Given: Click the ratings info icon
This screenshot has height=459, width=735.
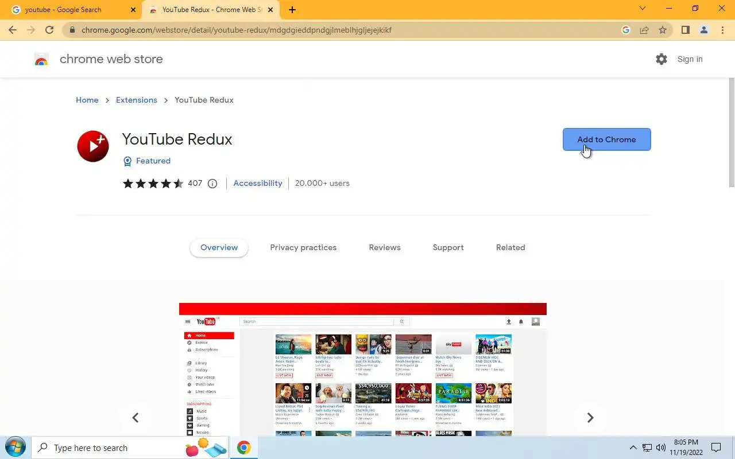Looking at the screenshot, I should click(212, 184).
